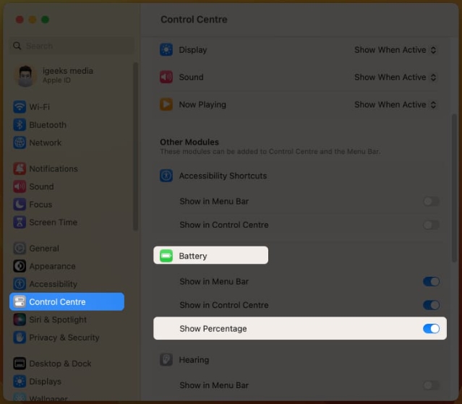The image size is (462, 404).
Task: Click the Accessibility Shortcuts module icon
Action: pos(166,176)
